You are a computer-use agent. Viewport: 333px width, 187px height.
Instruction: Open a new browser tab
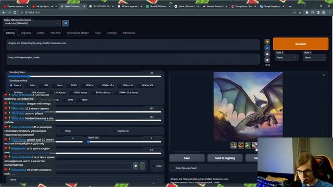(290, 6)
